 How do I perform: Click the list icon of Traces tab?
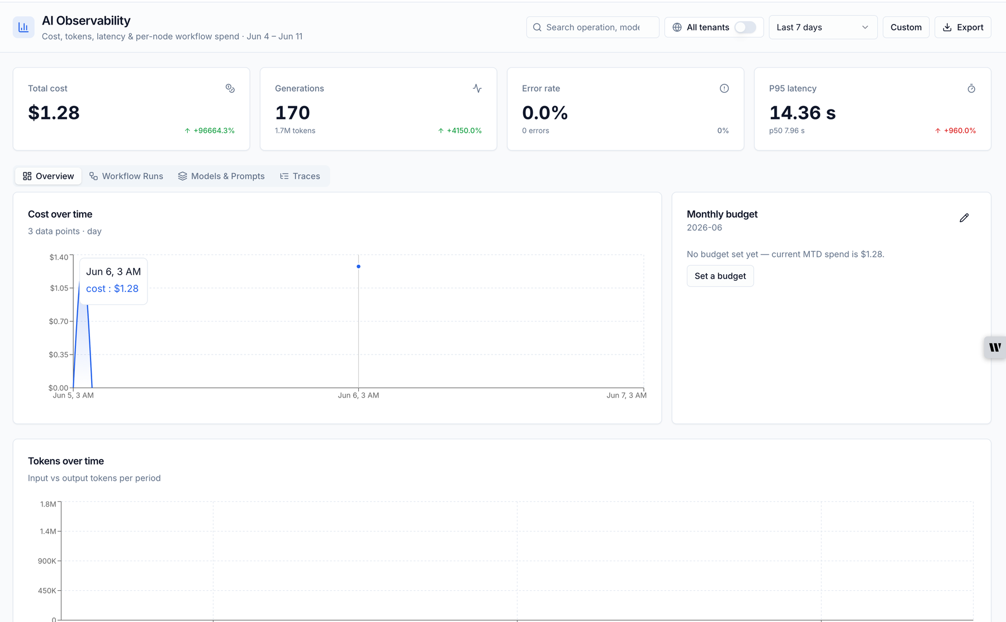[x=284, y=176]
